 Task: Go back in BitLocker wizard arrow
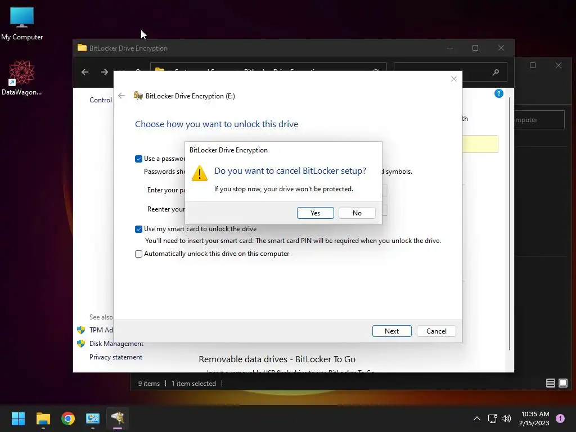pos(121,96)
